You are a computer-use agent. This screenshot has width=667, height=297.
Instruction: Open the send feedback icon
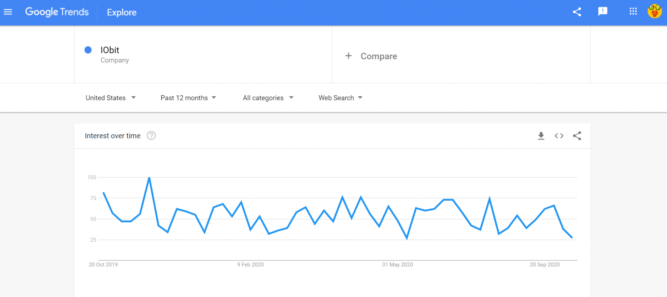[603, 11]
